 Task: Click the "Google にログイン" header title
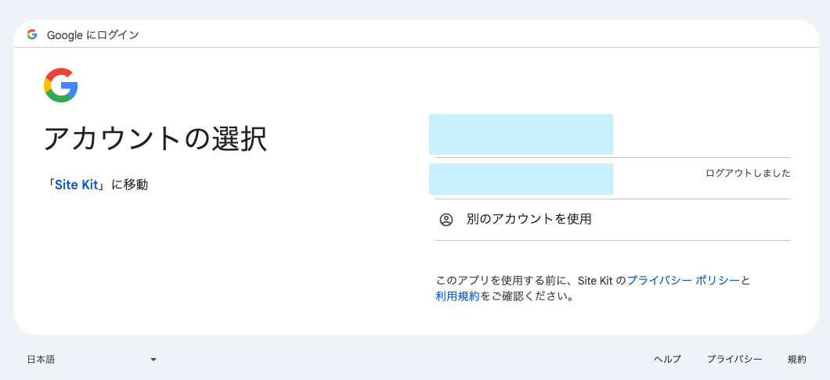pos(93,35)
